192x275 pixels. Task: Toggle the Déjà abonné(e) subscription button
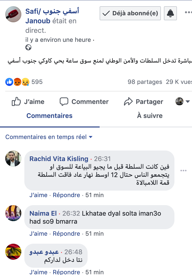pyautogui.click(x=130, y=13)
